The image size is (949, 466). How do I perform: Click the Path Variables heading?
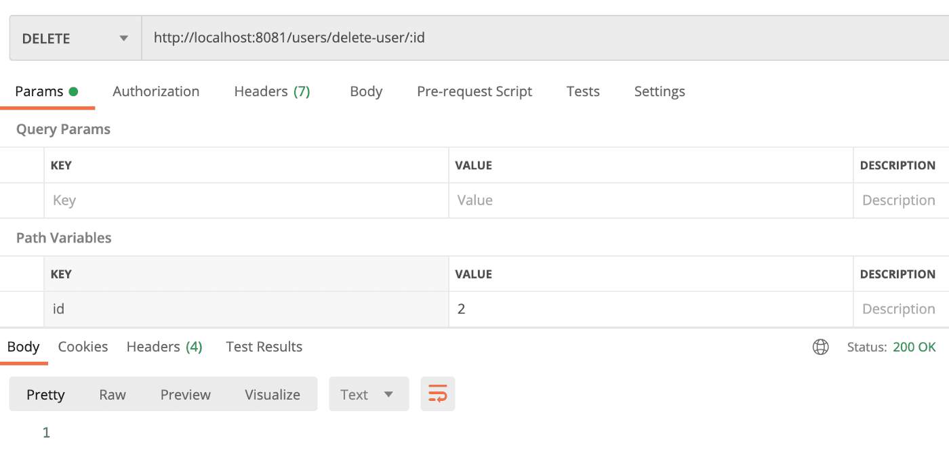coord(64,238)
